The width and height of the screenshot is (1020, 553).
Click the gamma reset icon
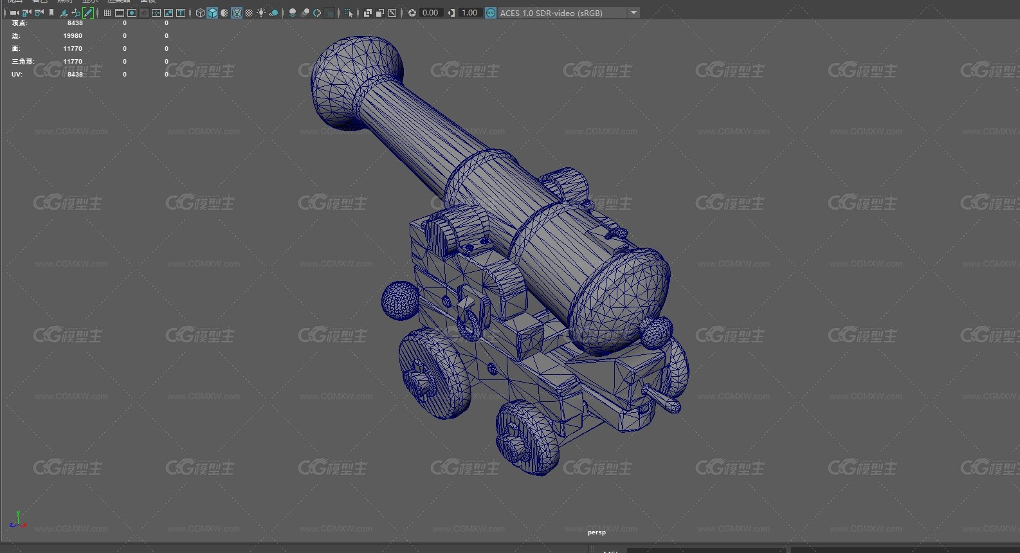(x=451, y=13)
